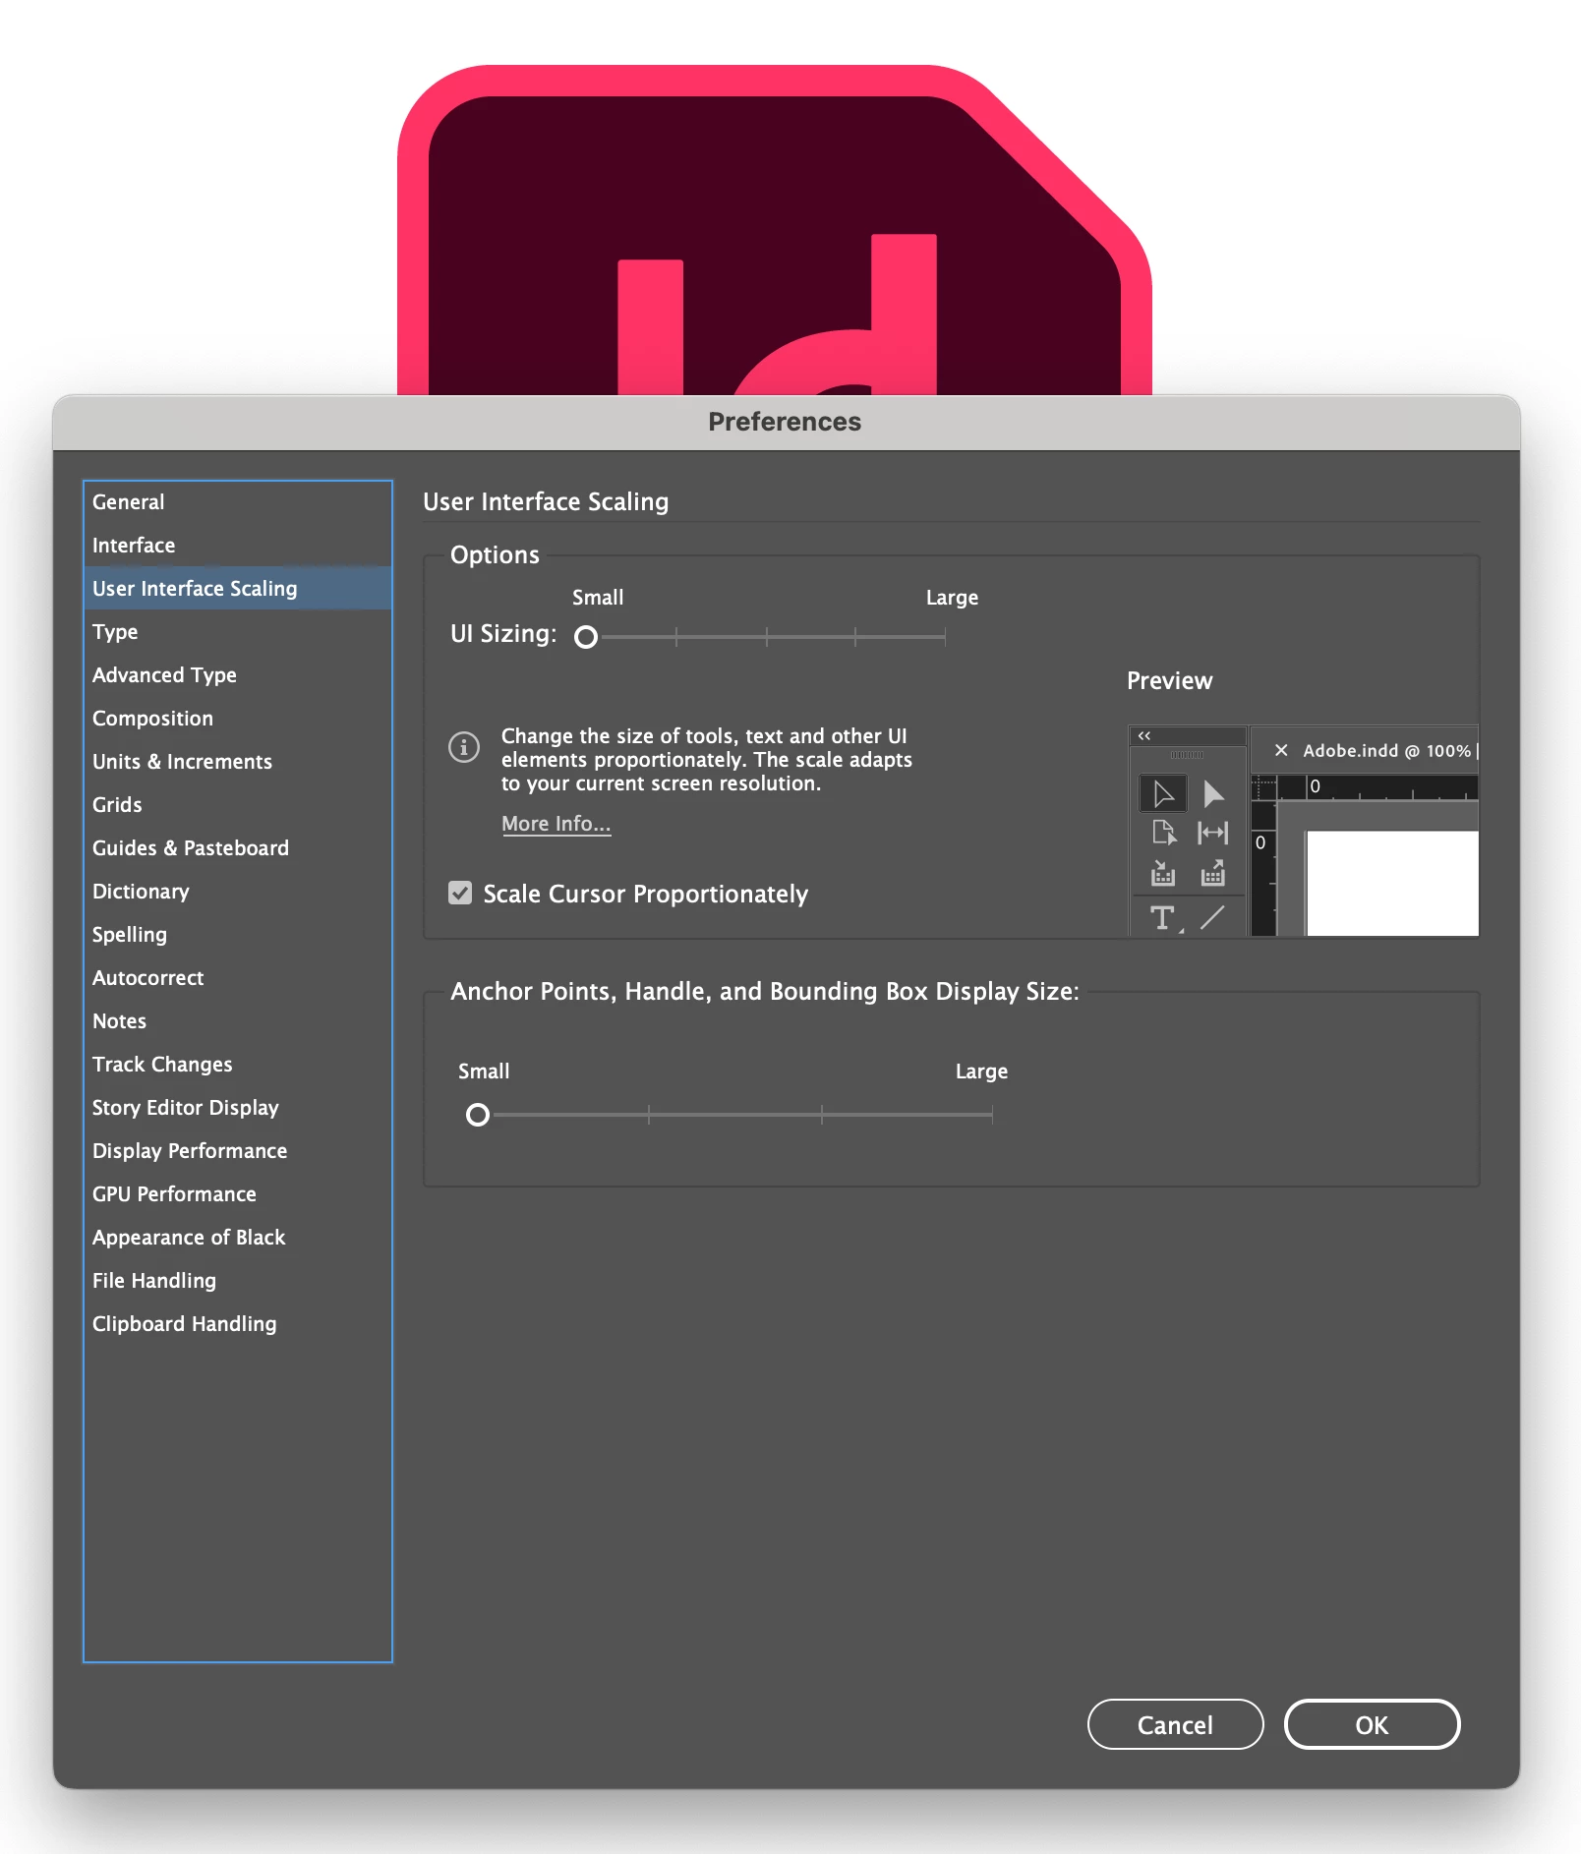Select the Line tool in preview
The image size is (1581, 1854).
pos(1212,917)
